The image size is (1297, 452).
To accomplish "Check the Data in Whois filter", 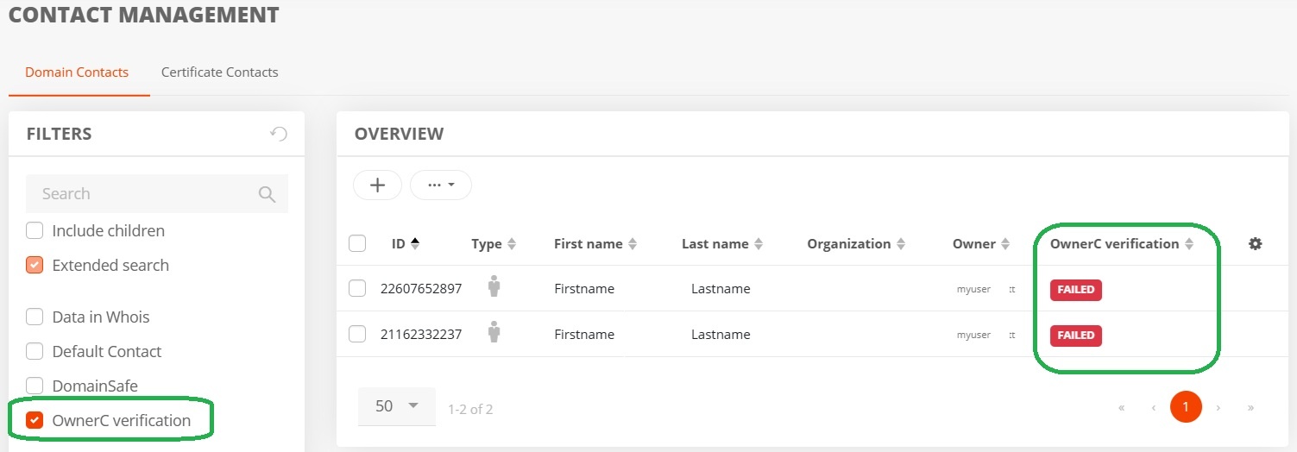I will pyautogui.click(x=35, y=317).
